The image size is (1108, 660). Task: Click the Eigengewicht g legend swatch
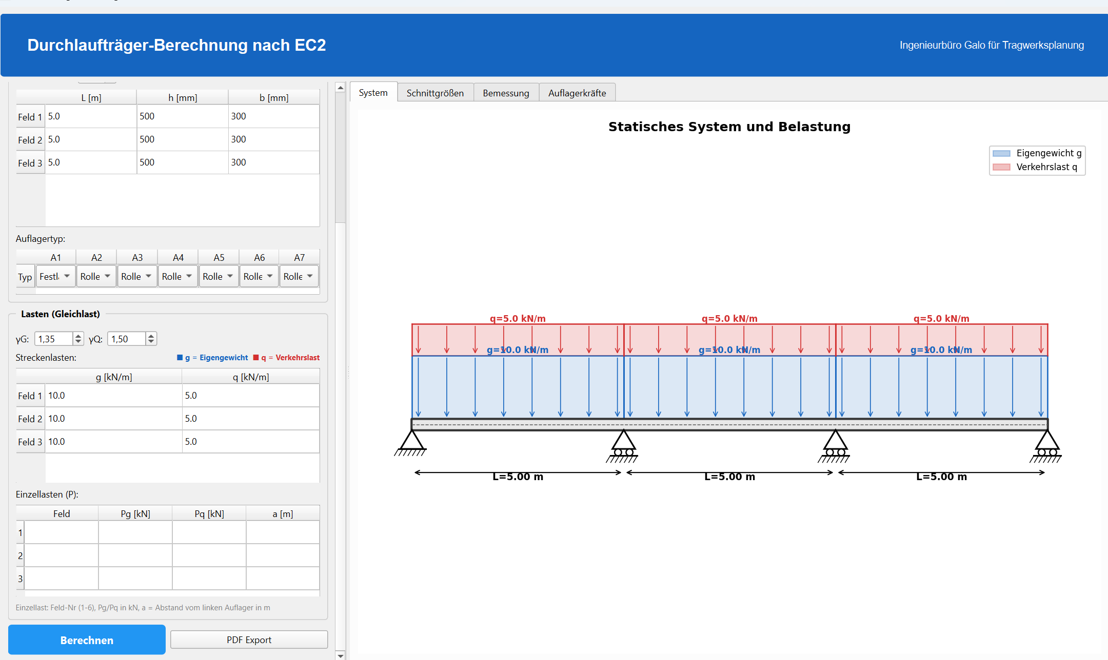(x=1001, y=153)
